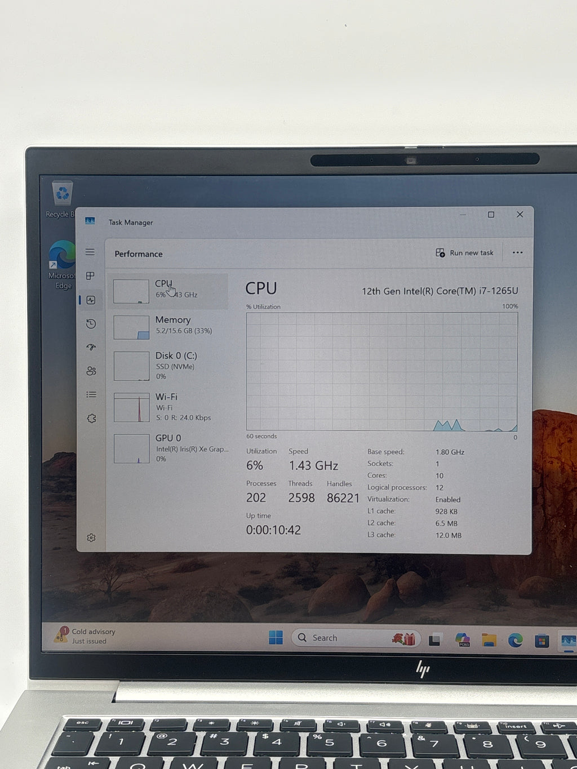Open the Task Manager hamburger navigation menu
This screenshot has width=577, height=769.
[90, 252]
